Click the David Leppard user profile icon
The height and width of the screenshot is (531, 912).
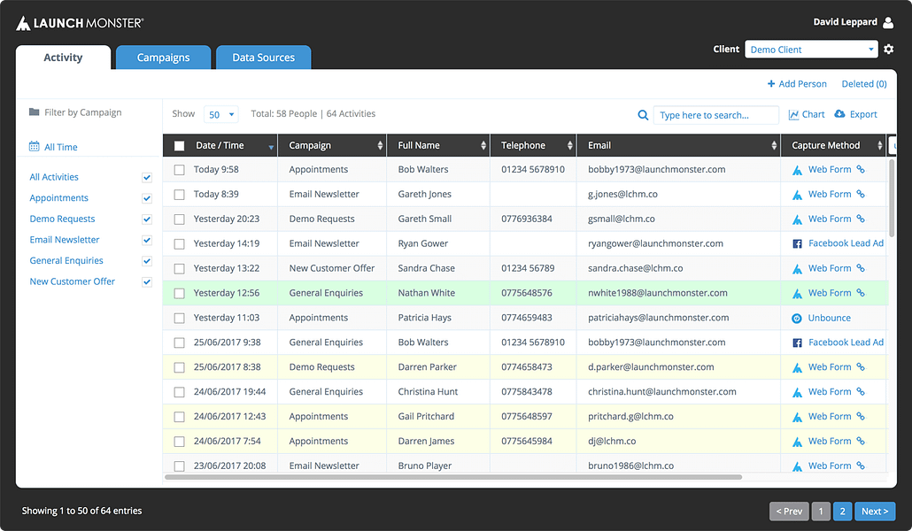[887, 23]
